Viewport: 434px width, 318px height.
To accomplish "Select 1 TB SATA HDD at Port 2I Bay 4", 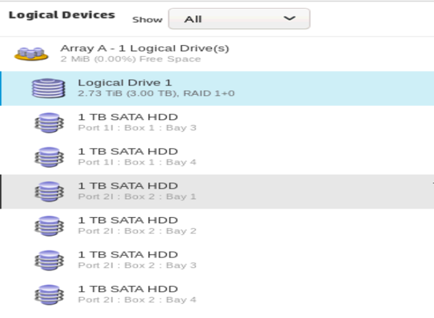I will (217, 294).
